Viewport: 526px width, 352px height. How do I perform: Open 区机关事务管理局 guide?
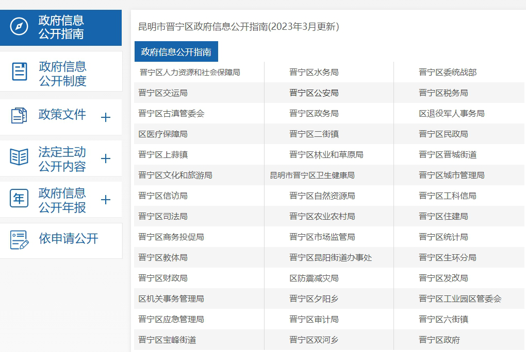[x=171, y=299]
